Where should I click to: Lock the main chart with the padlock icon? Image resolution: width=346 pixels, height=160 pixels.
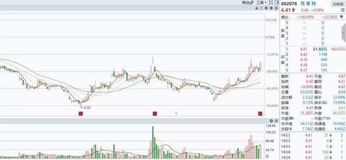[256, 8]
